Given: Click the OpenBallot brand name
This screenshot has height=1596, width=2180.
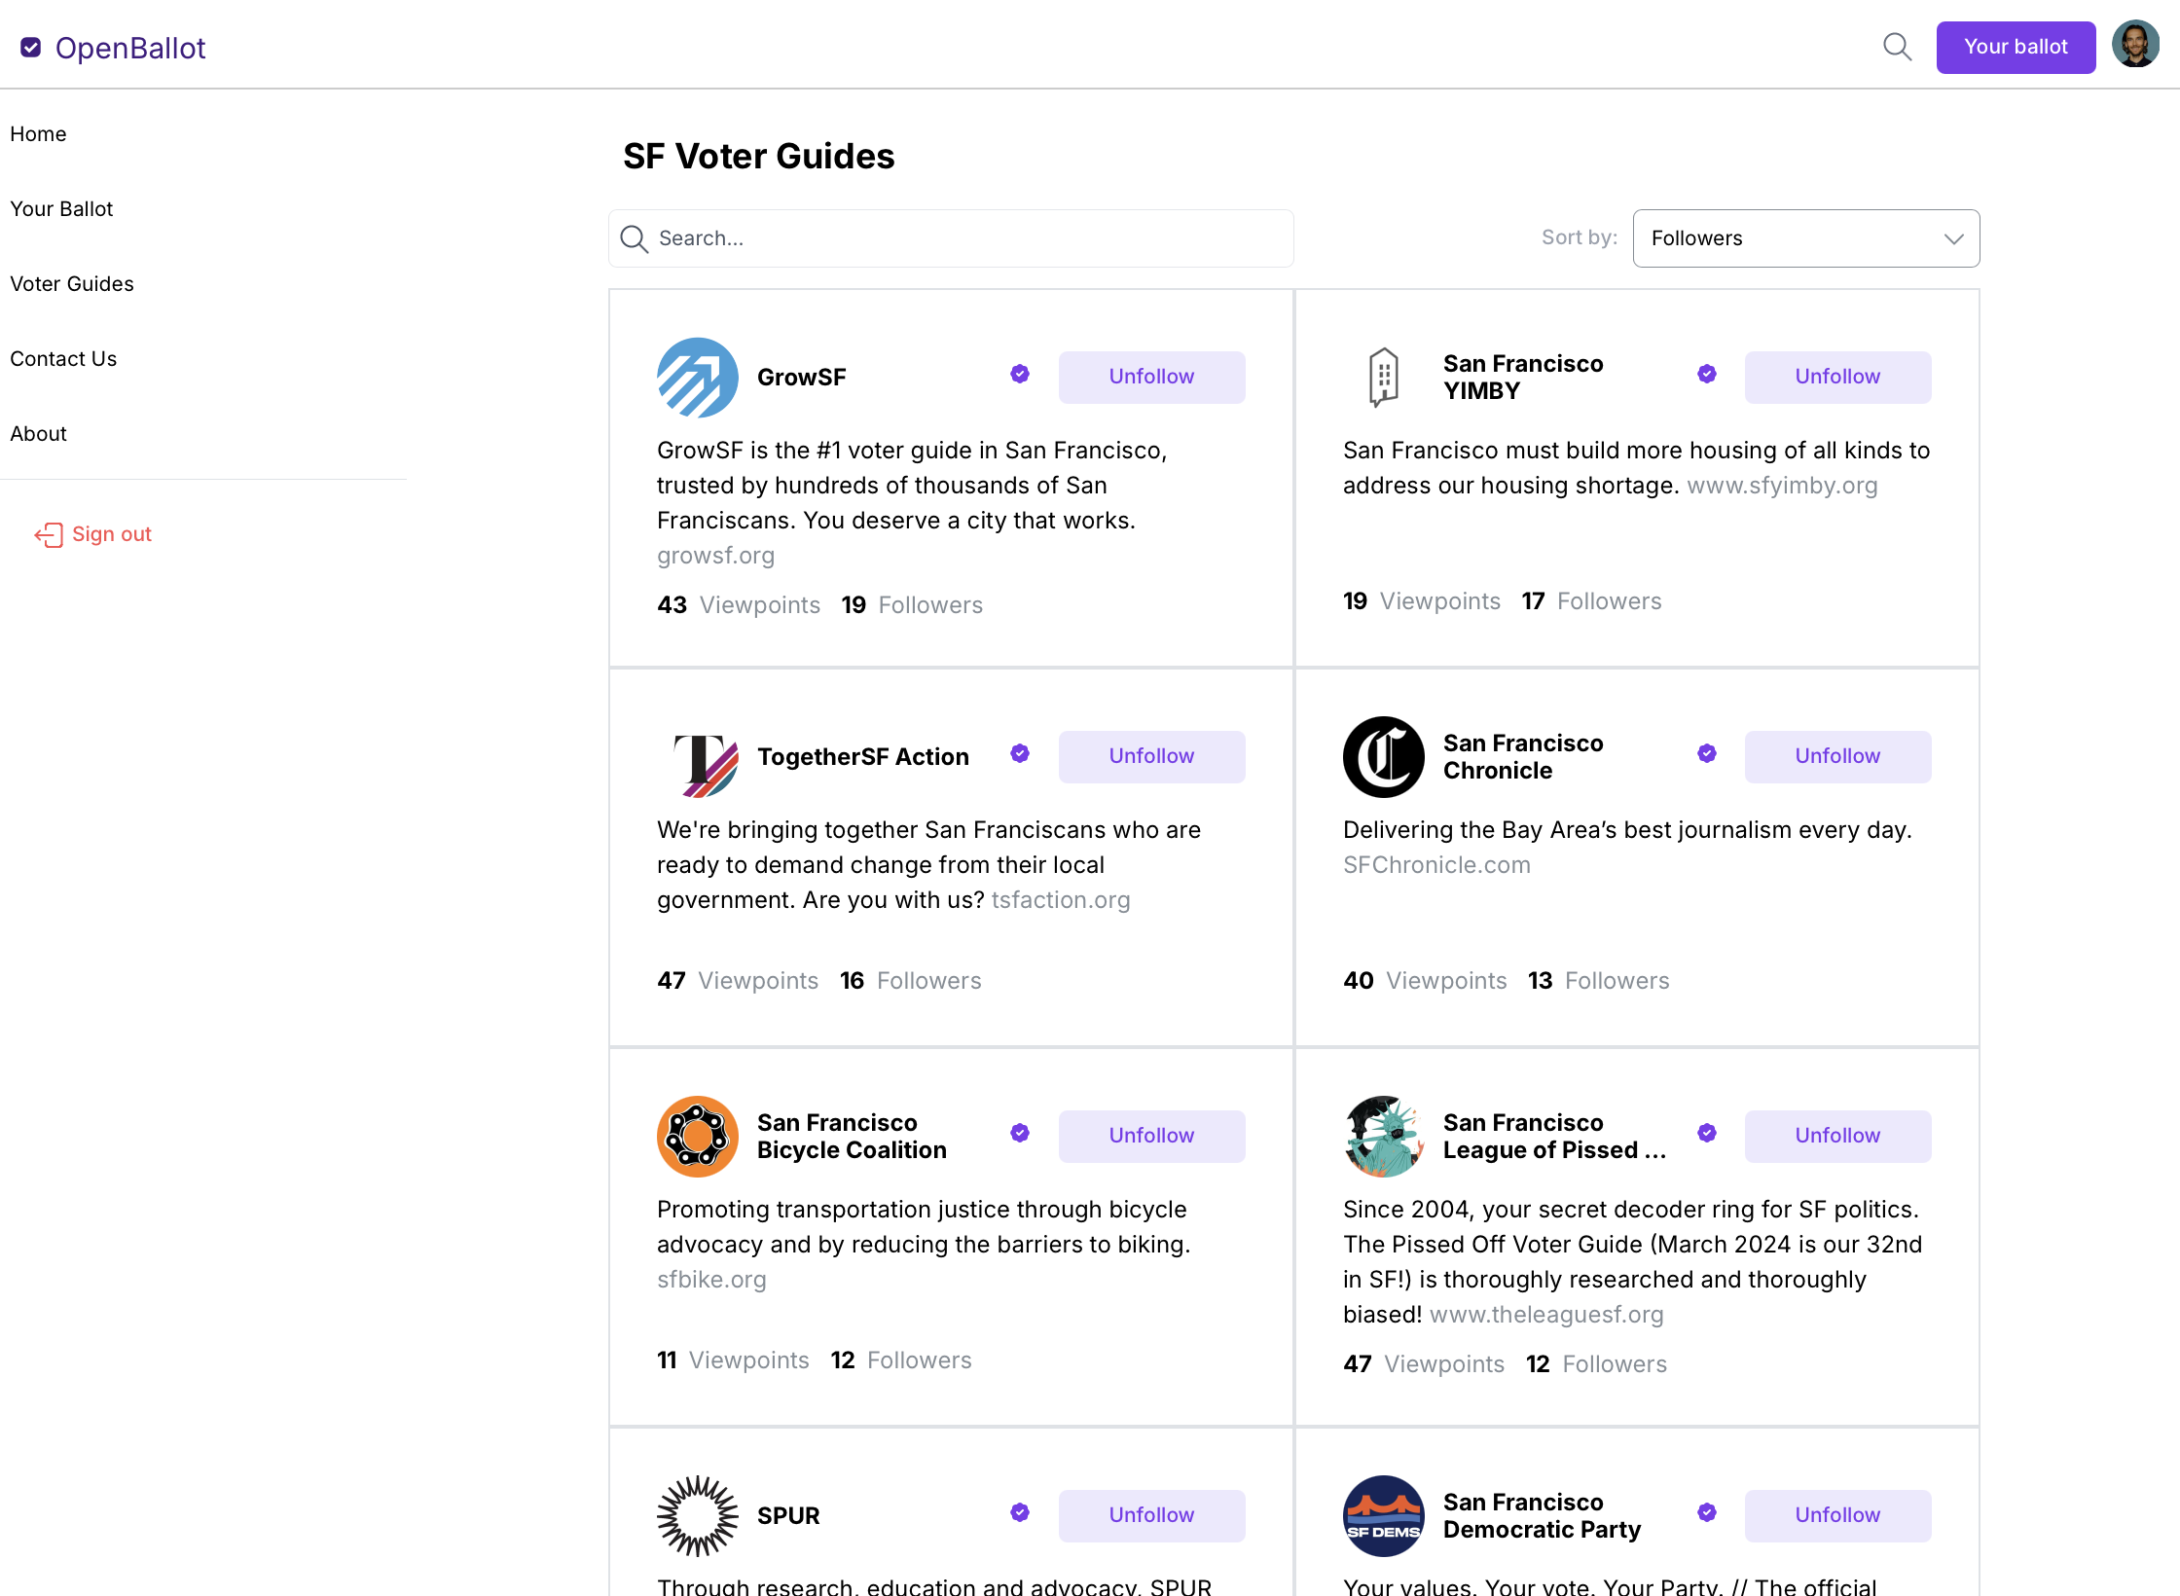Looking at the screenshot, I should click(130, 48).
